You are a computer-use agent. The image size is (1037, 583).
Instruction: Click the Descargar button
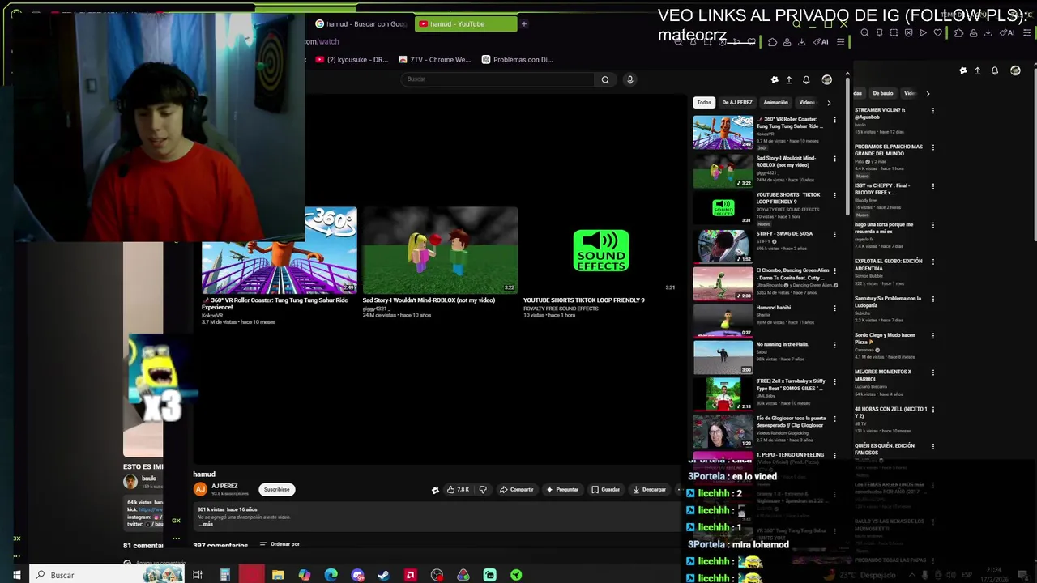pos(649,489)
